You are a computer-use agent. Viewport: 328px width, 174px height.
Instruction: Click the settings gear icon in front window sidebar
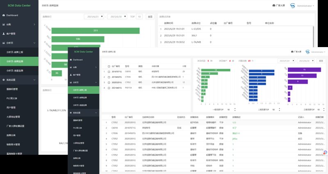pyautogui.click(x=71, y=113)
